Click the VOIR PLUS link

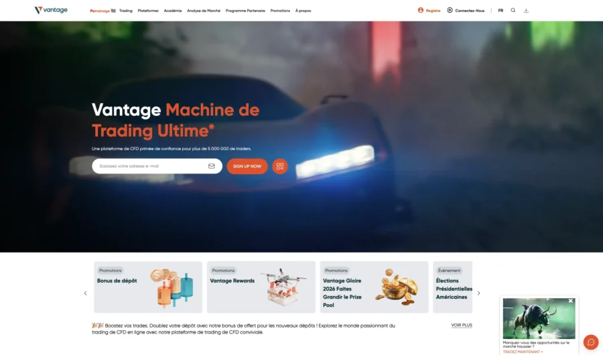pos(462,325)
